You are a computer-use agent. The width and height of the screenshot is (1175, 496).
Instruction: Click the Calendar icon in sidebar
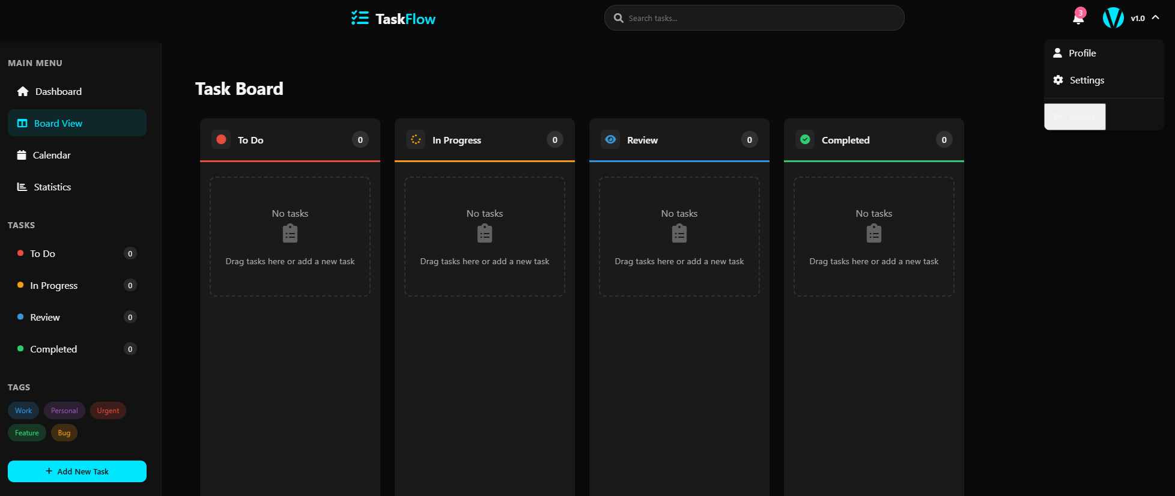coord(22,155)
